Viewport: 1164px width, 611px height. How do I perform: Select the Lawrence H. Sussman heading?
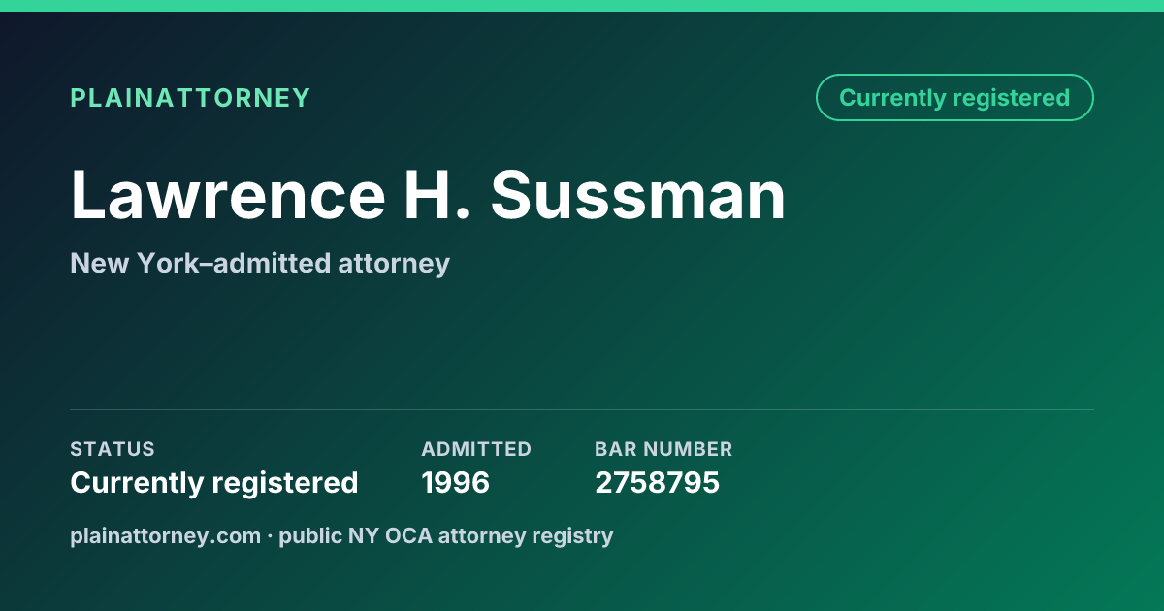[428, 196]
